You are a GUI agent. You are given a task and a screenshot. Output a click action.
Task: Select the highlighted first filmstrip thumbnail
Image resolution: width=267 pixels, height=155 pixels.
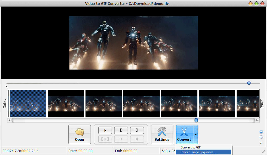click(x=28, y=103)
